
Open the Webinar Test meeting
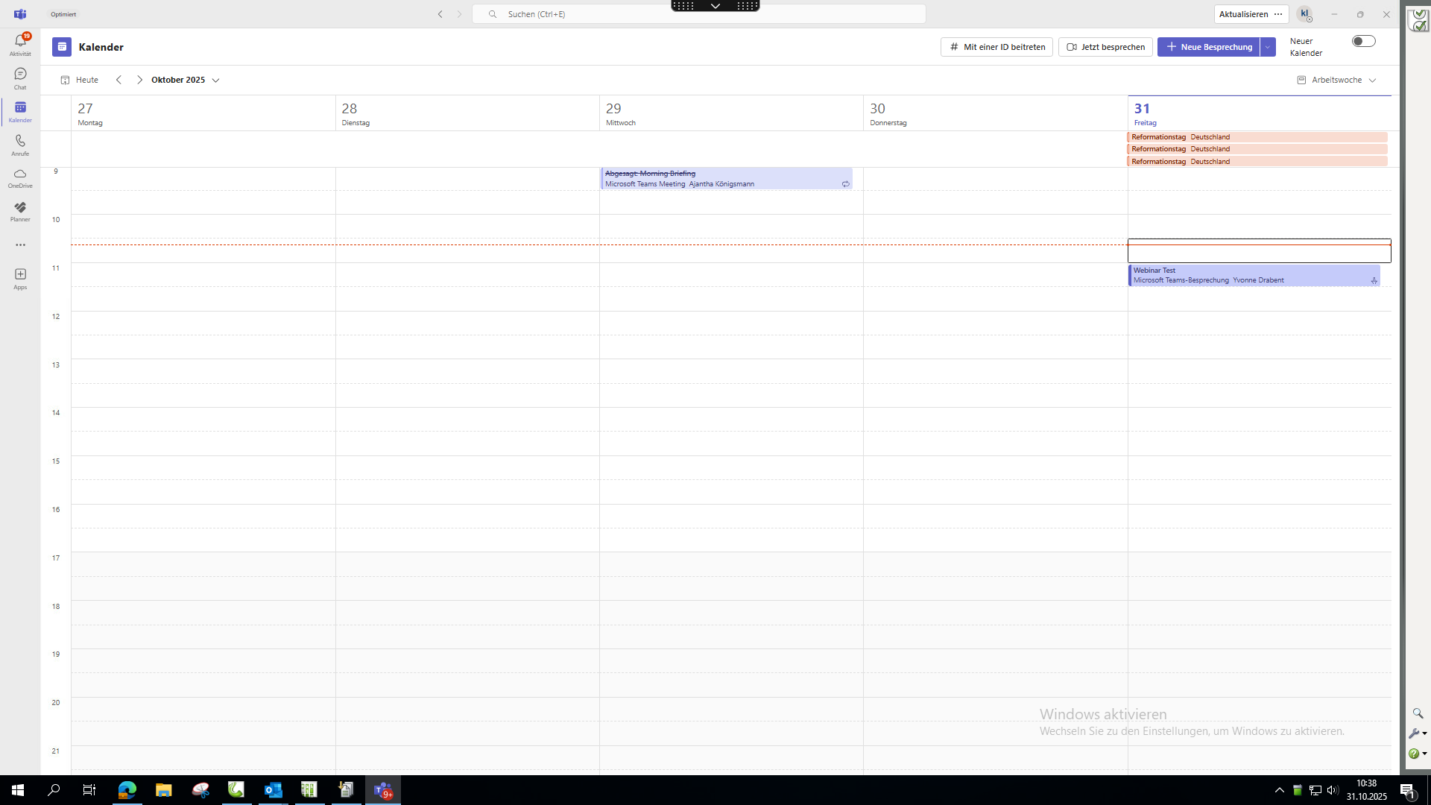[x=1253, y=275]
